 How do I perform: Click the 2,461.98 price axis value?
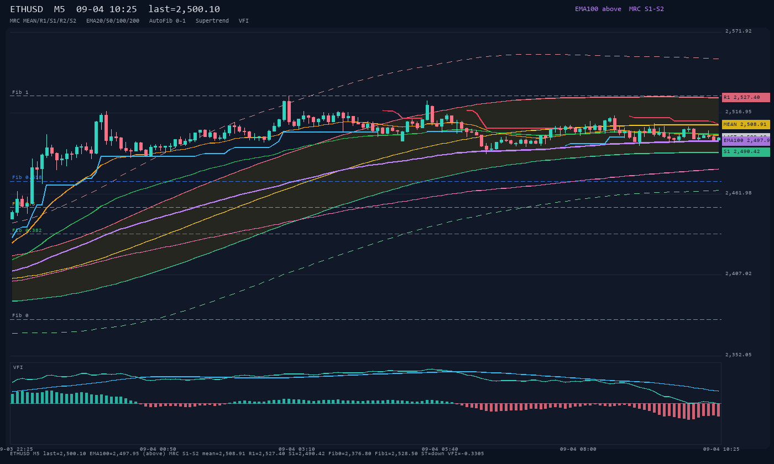pyautogui.click(x=739, y=193)
